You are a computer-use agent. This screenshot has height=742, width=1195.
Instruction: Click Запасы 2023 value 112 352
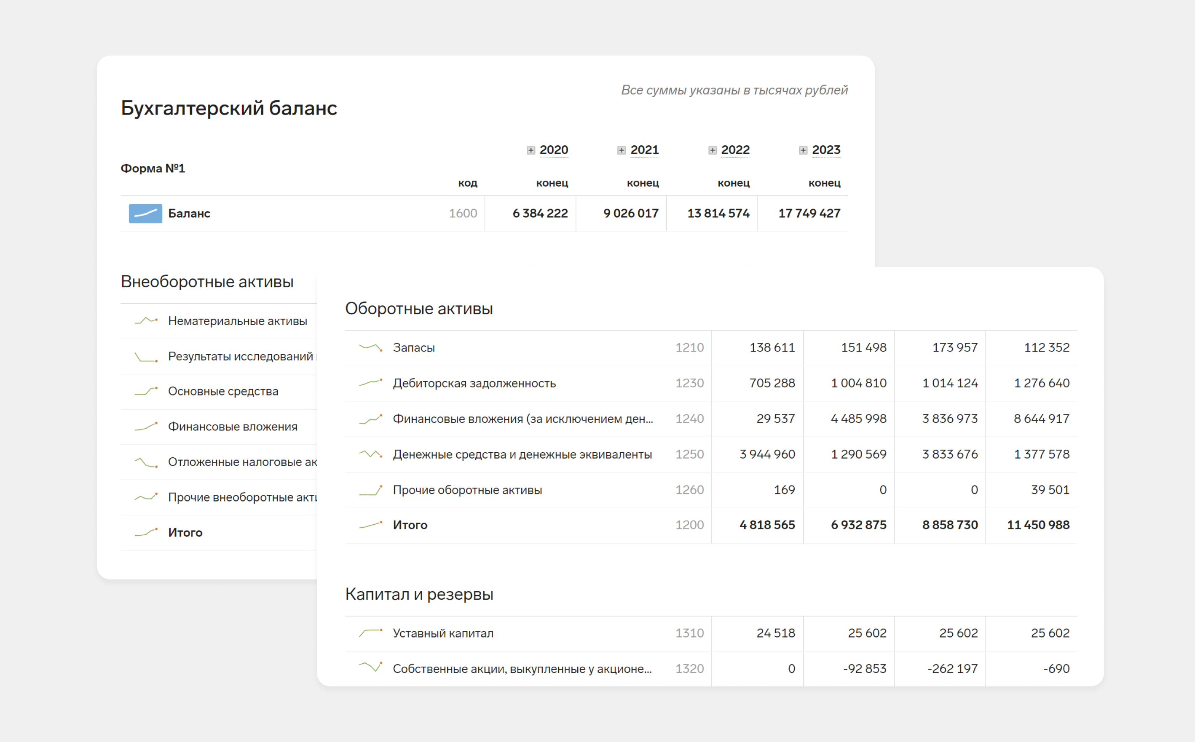pyautogui.click(x=1047, y=347)
